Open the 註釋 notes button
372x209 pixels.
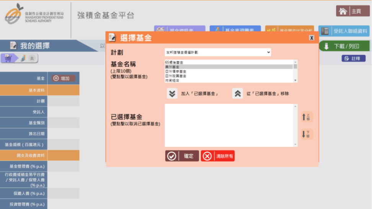point(353,58)
